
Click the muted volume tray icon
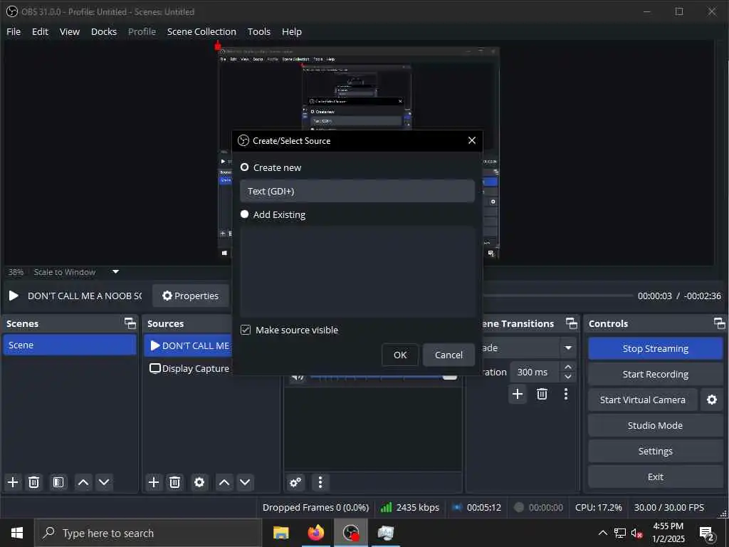636,533
